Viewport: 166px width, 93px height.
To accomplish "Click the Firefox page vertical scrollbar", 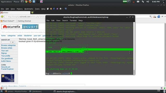I will coord(165,52).
